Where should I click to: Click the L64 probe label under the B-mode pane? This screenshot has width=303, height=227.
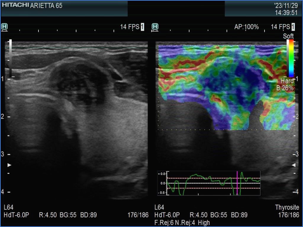(x=9, y=207)
